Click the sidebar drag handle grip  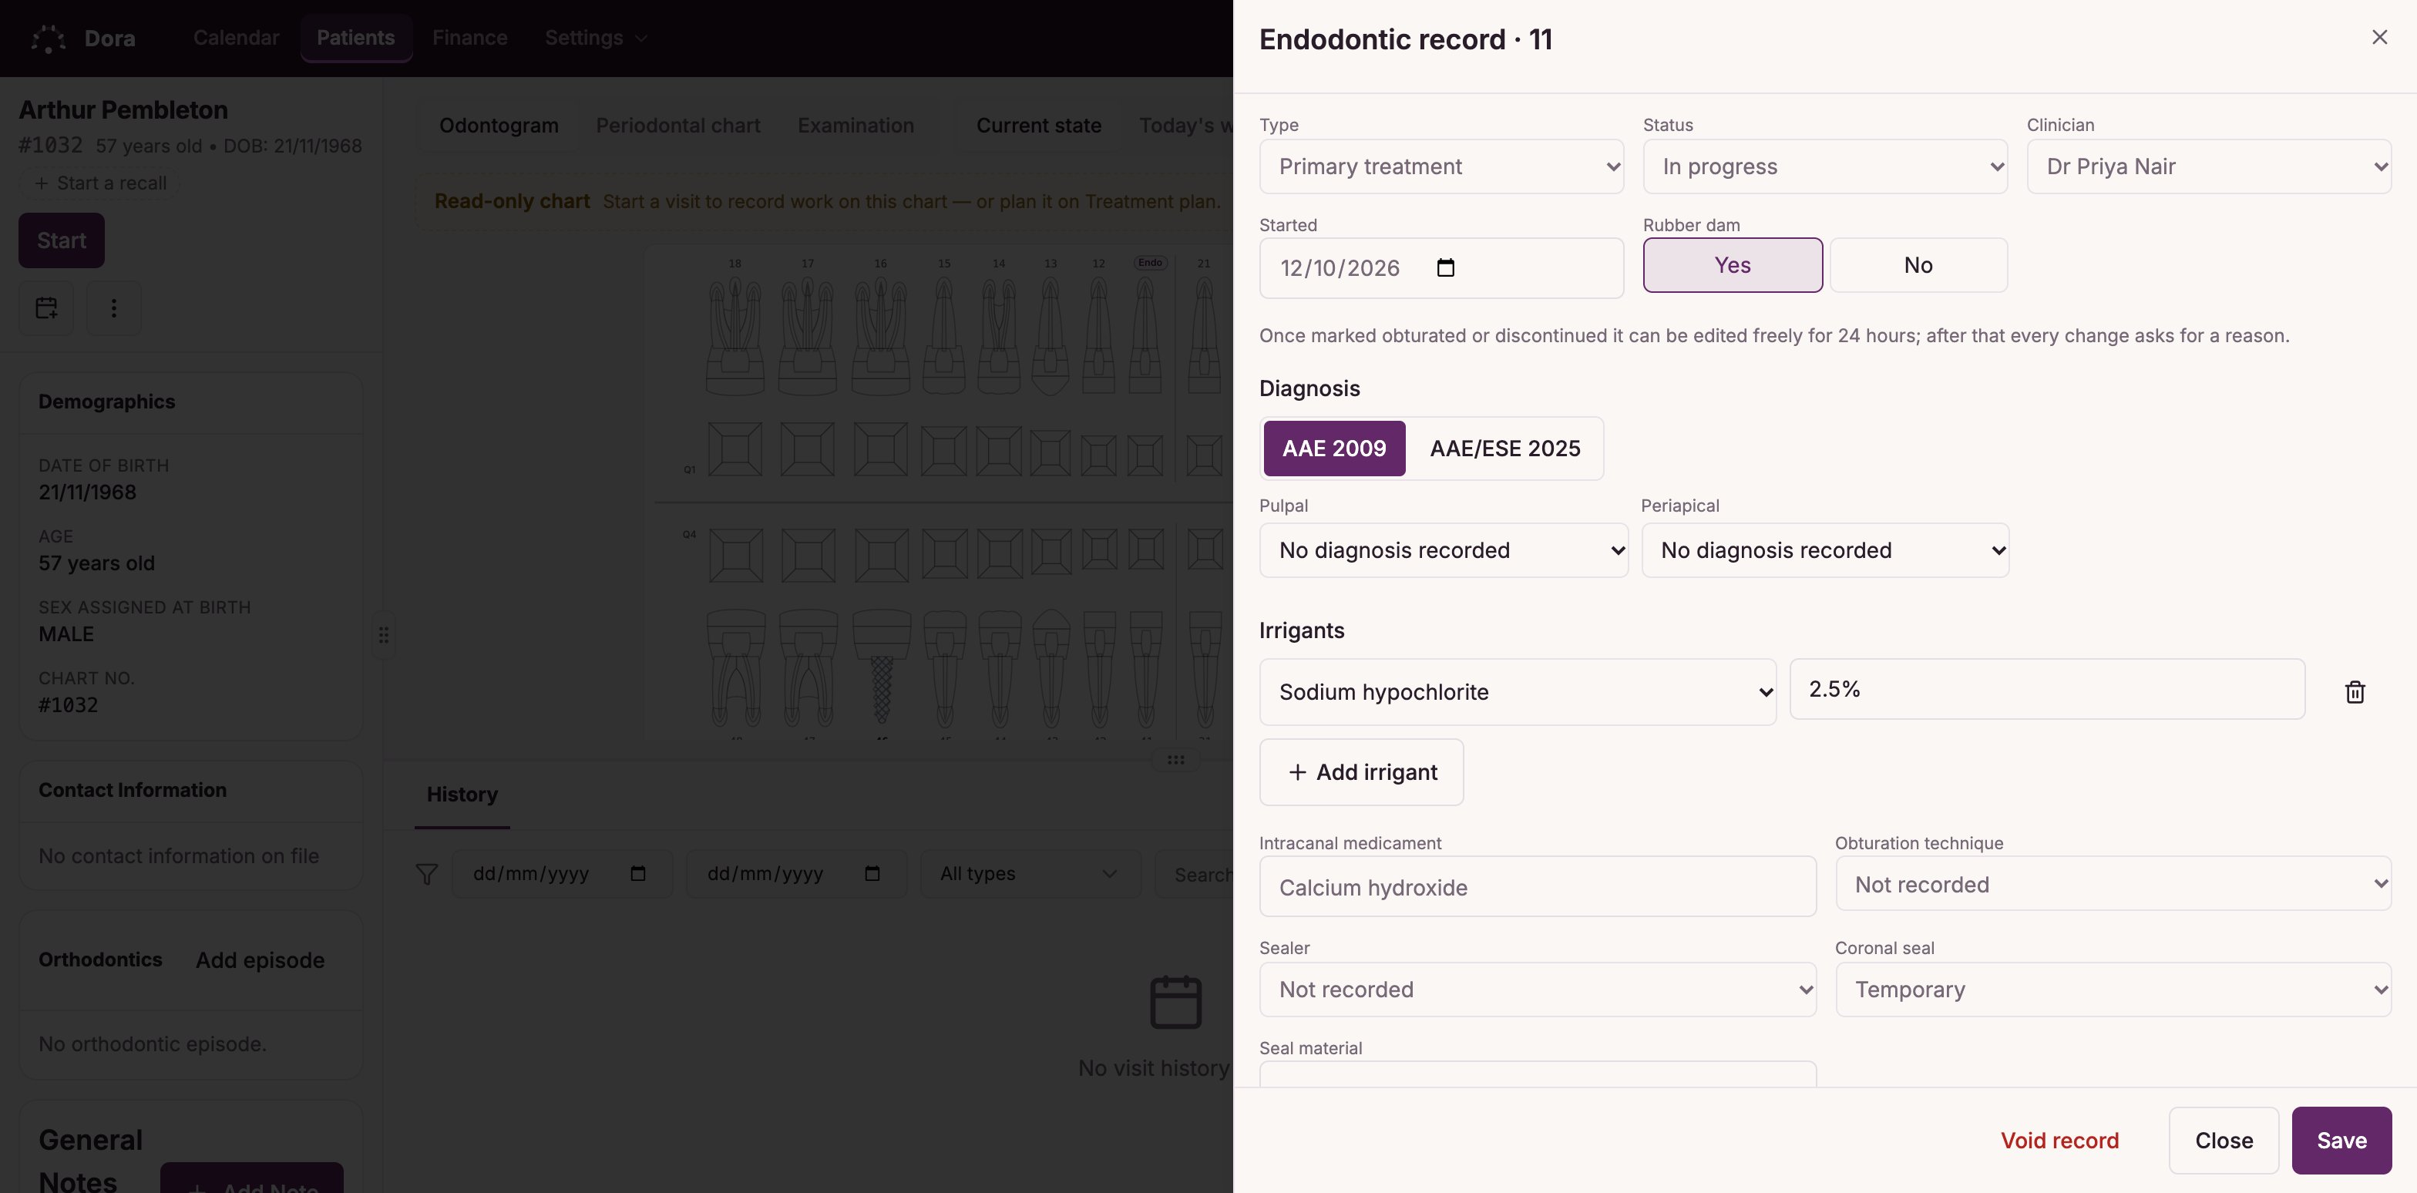coord(384,635)
